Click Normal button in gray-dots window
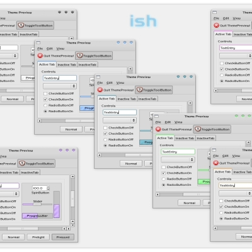 click(x=13, y=99)
